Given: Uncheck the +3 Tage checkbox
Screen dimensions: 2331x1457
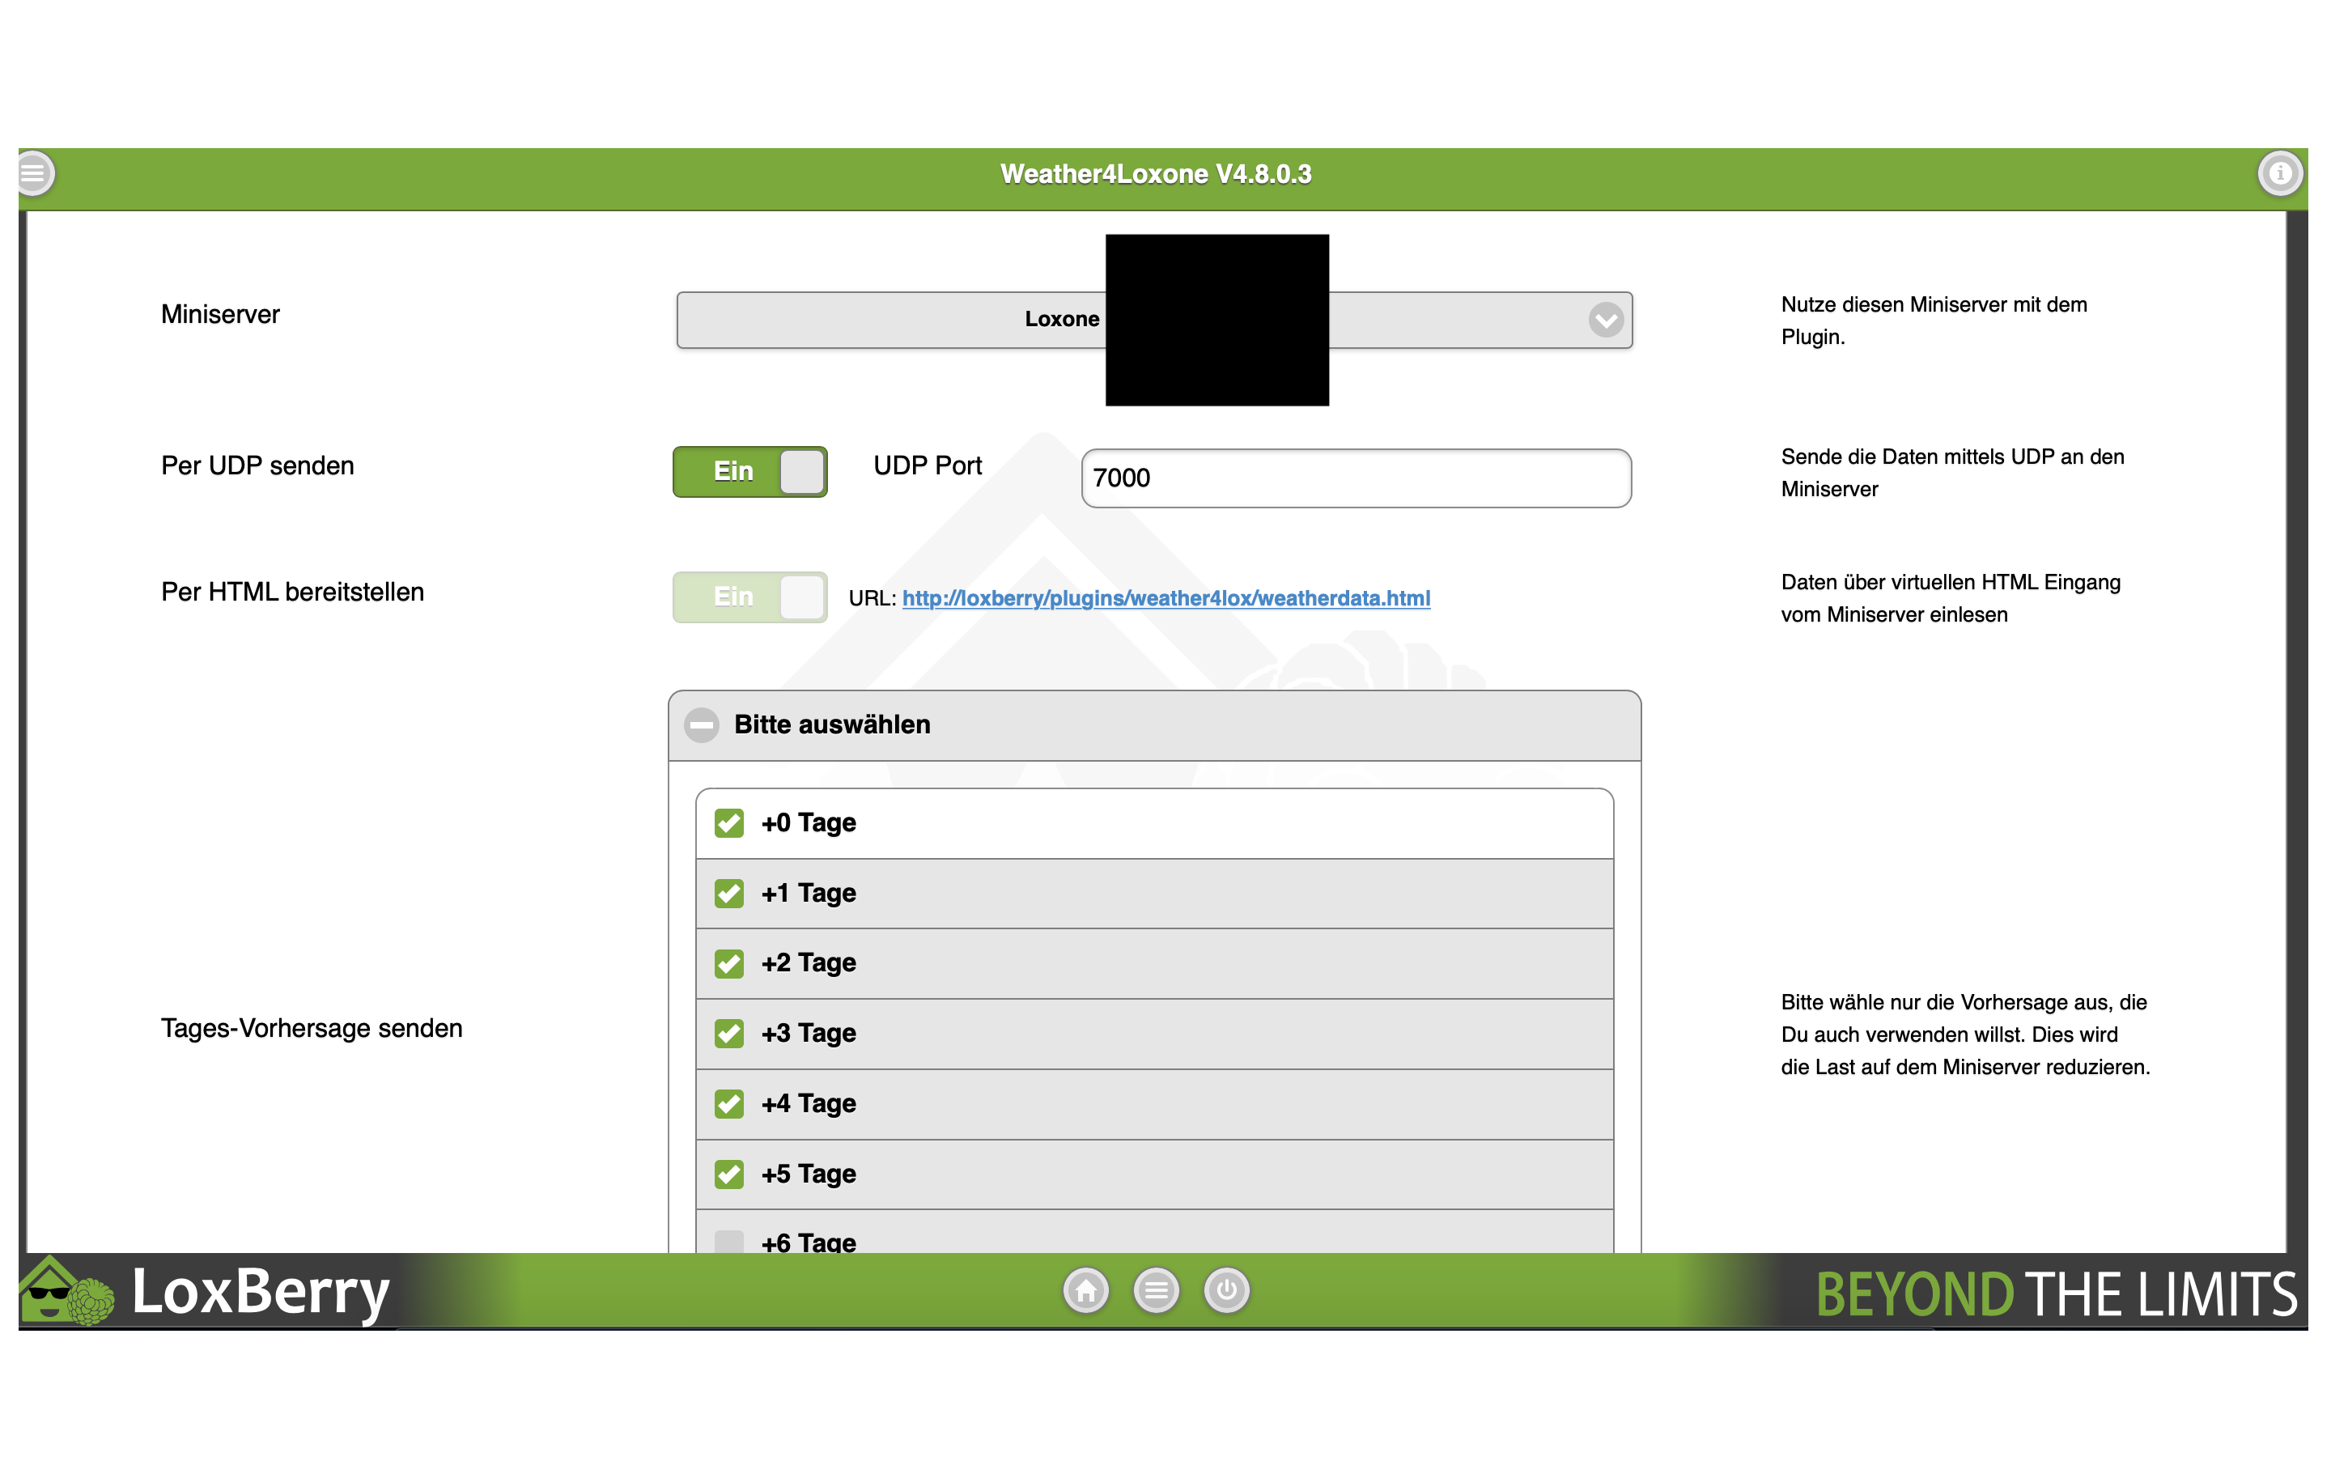Looking at the screenshot, I should [729, 1034].
